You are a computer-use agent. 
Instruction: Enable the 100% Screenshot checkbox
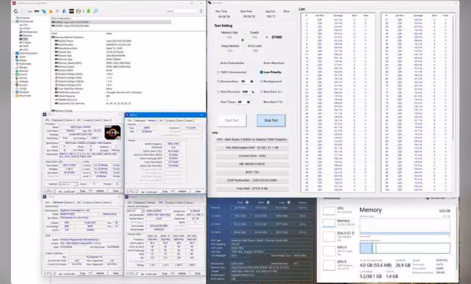click(219, 72)
